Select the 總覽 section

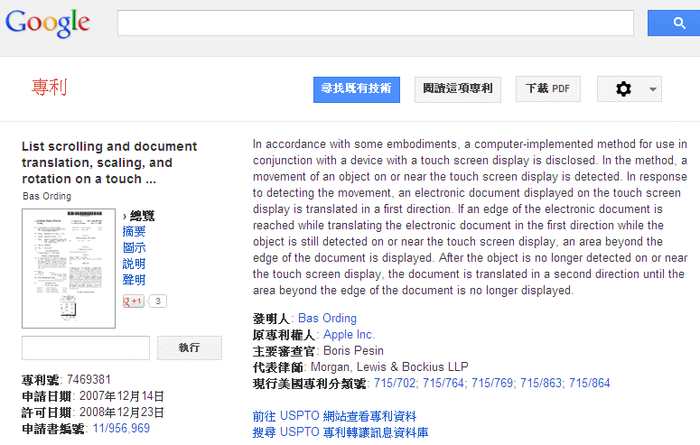(x=142, y=216)
